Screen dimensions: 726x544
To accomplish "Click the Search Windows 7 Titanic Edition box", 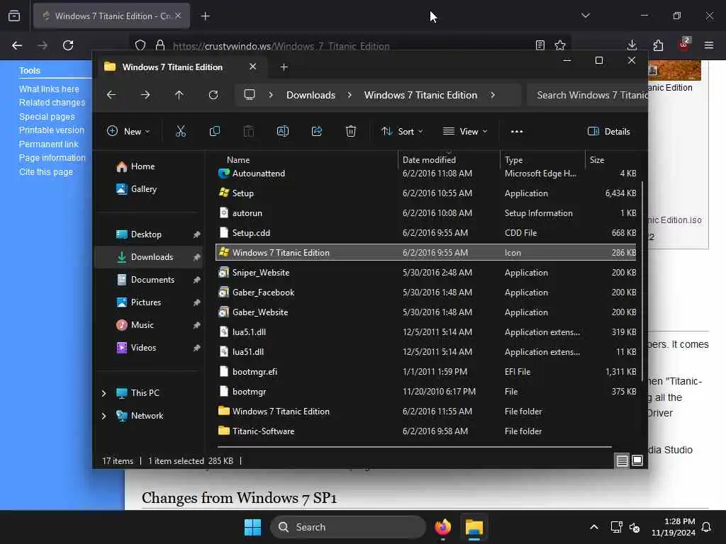I will [587, 95].
